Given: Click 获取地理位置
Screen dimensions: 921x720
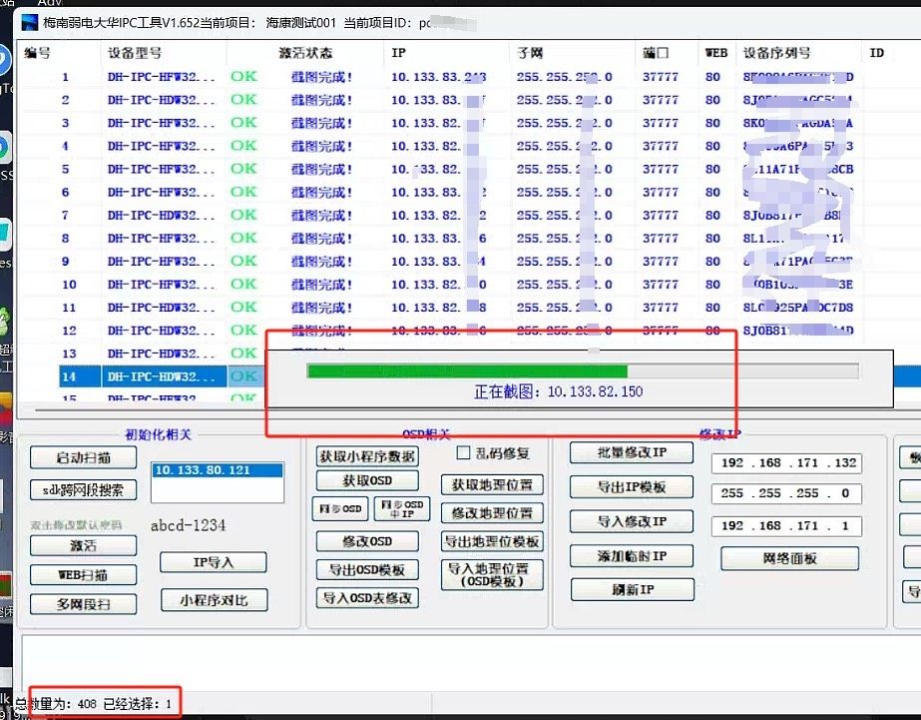Looking at the screenshot, I should click(492, 485).
